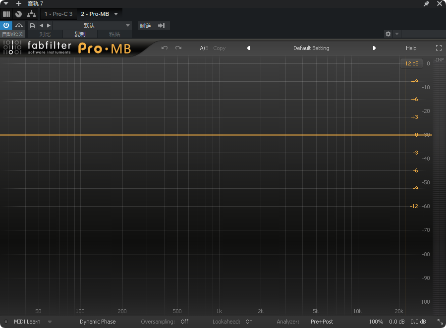Click the second 0.0 dB output level
This screenshot has height=328, width=446.
pos(418,322)
